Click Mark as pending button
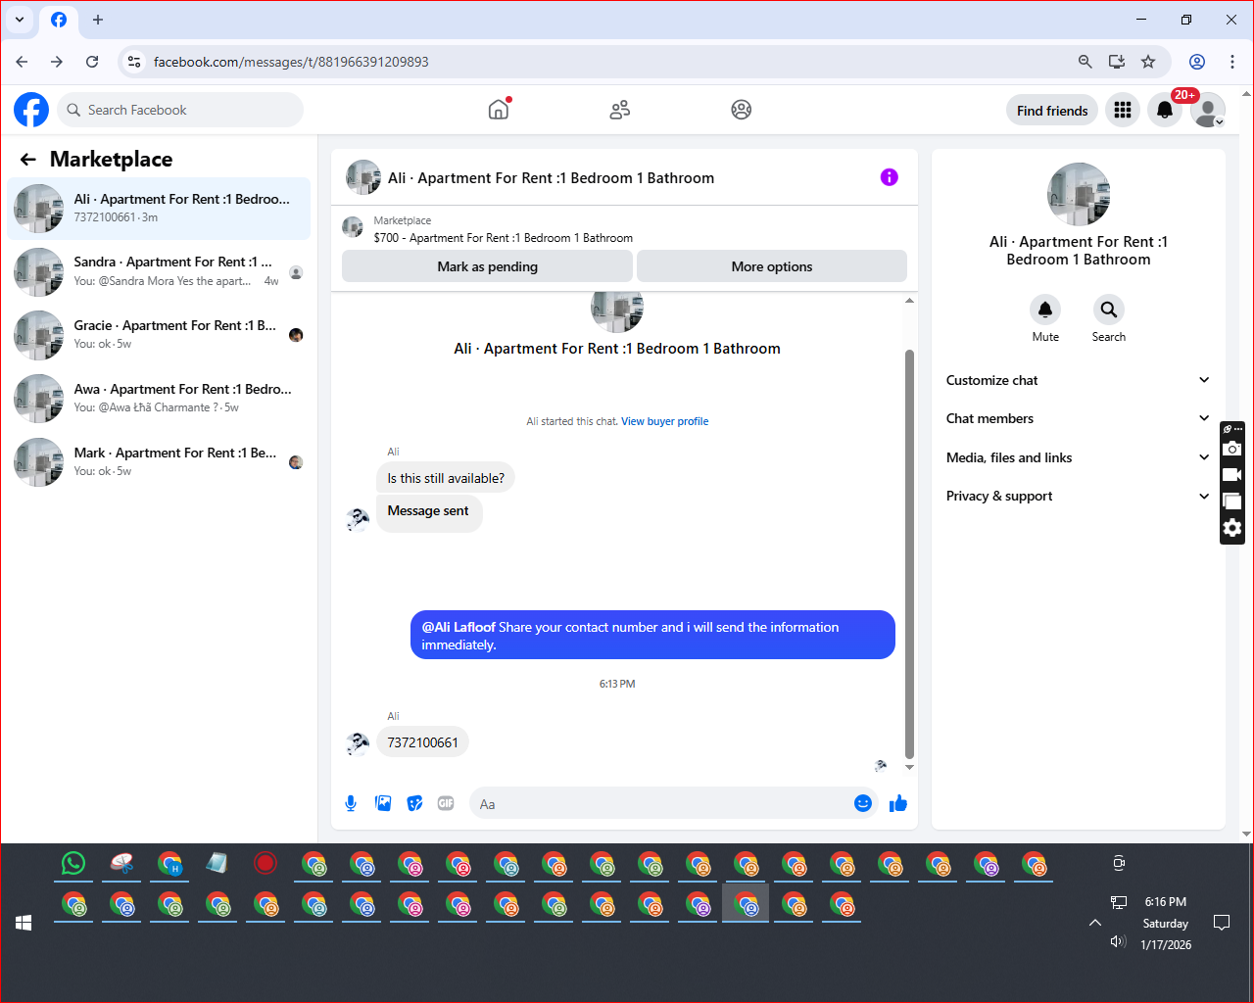The height and width of the screenshot is (1003, 1254). 487,266
